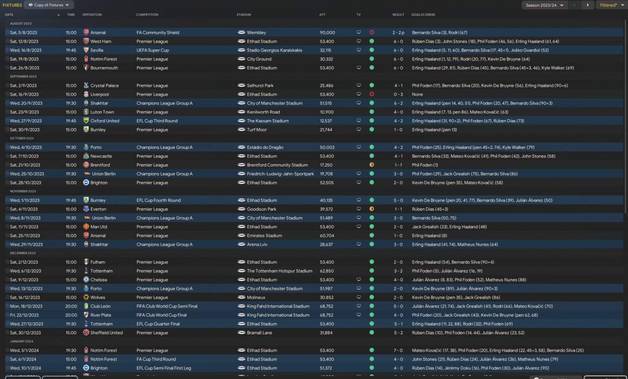
Task: Sort by the Stadium column header
Action: pyautogui.click(x=243, y=15)
